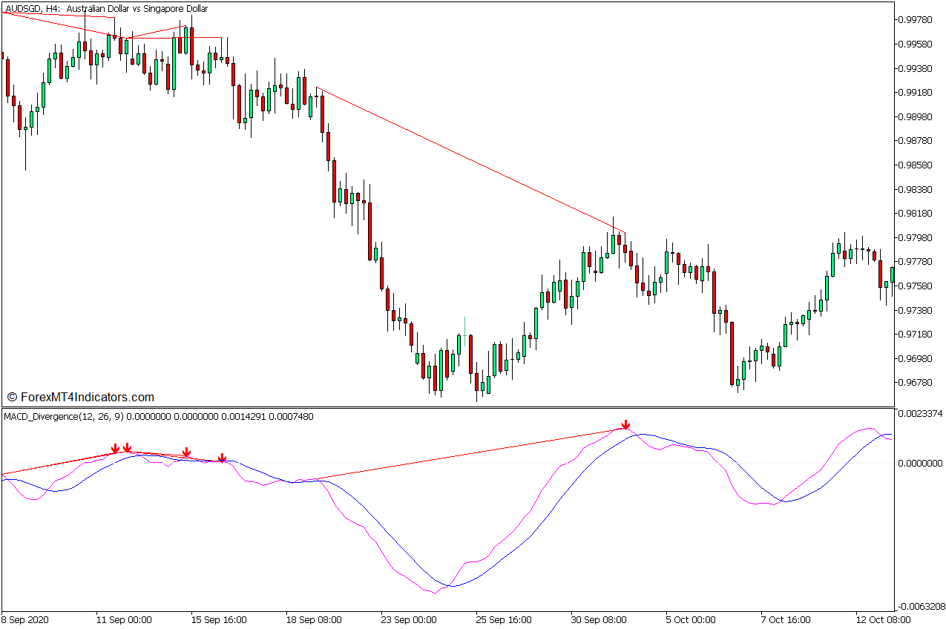The image size is (946, 629).
Task: Click the 0.0023374 indicator scale value
Action: (x=921, y=413)
